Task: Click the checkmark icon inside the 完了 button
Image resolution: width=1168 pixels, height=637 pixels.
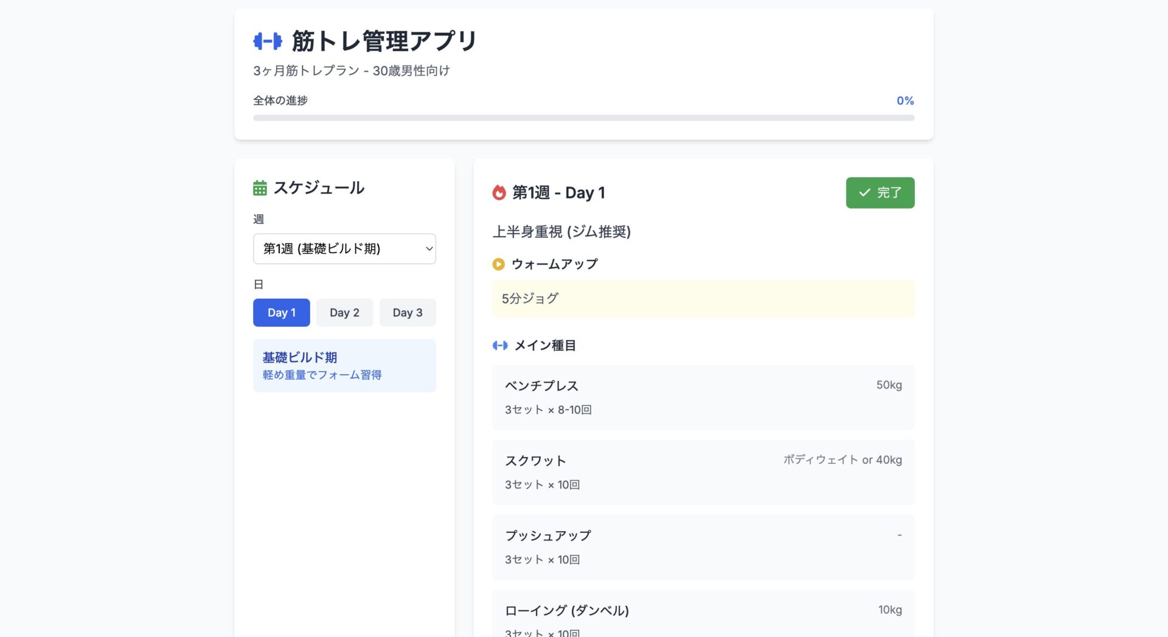Action: click(x=864, y=192)
